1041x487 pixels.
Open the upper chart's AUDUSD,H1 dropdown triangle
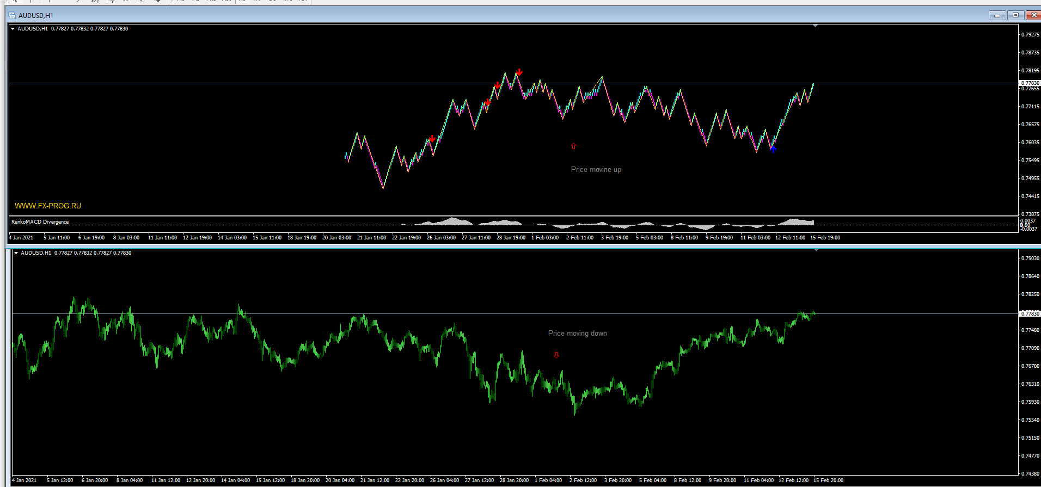click(13, 29)
